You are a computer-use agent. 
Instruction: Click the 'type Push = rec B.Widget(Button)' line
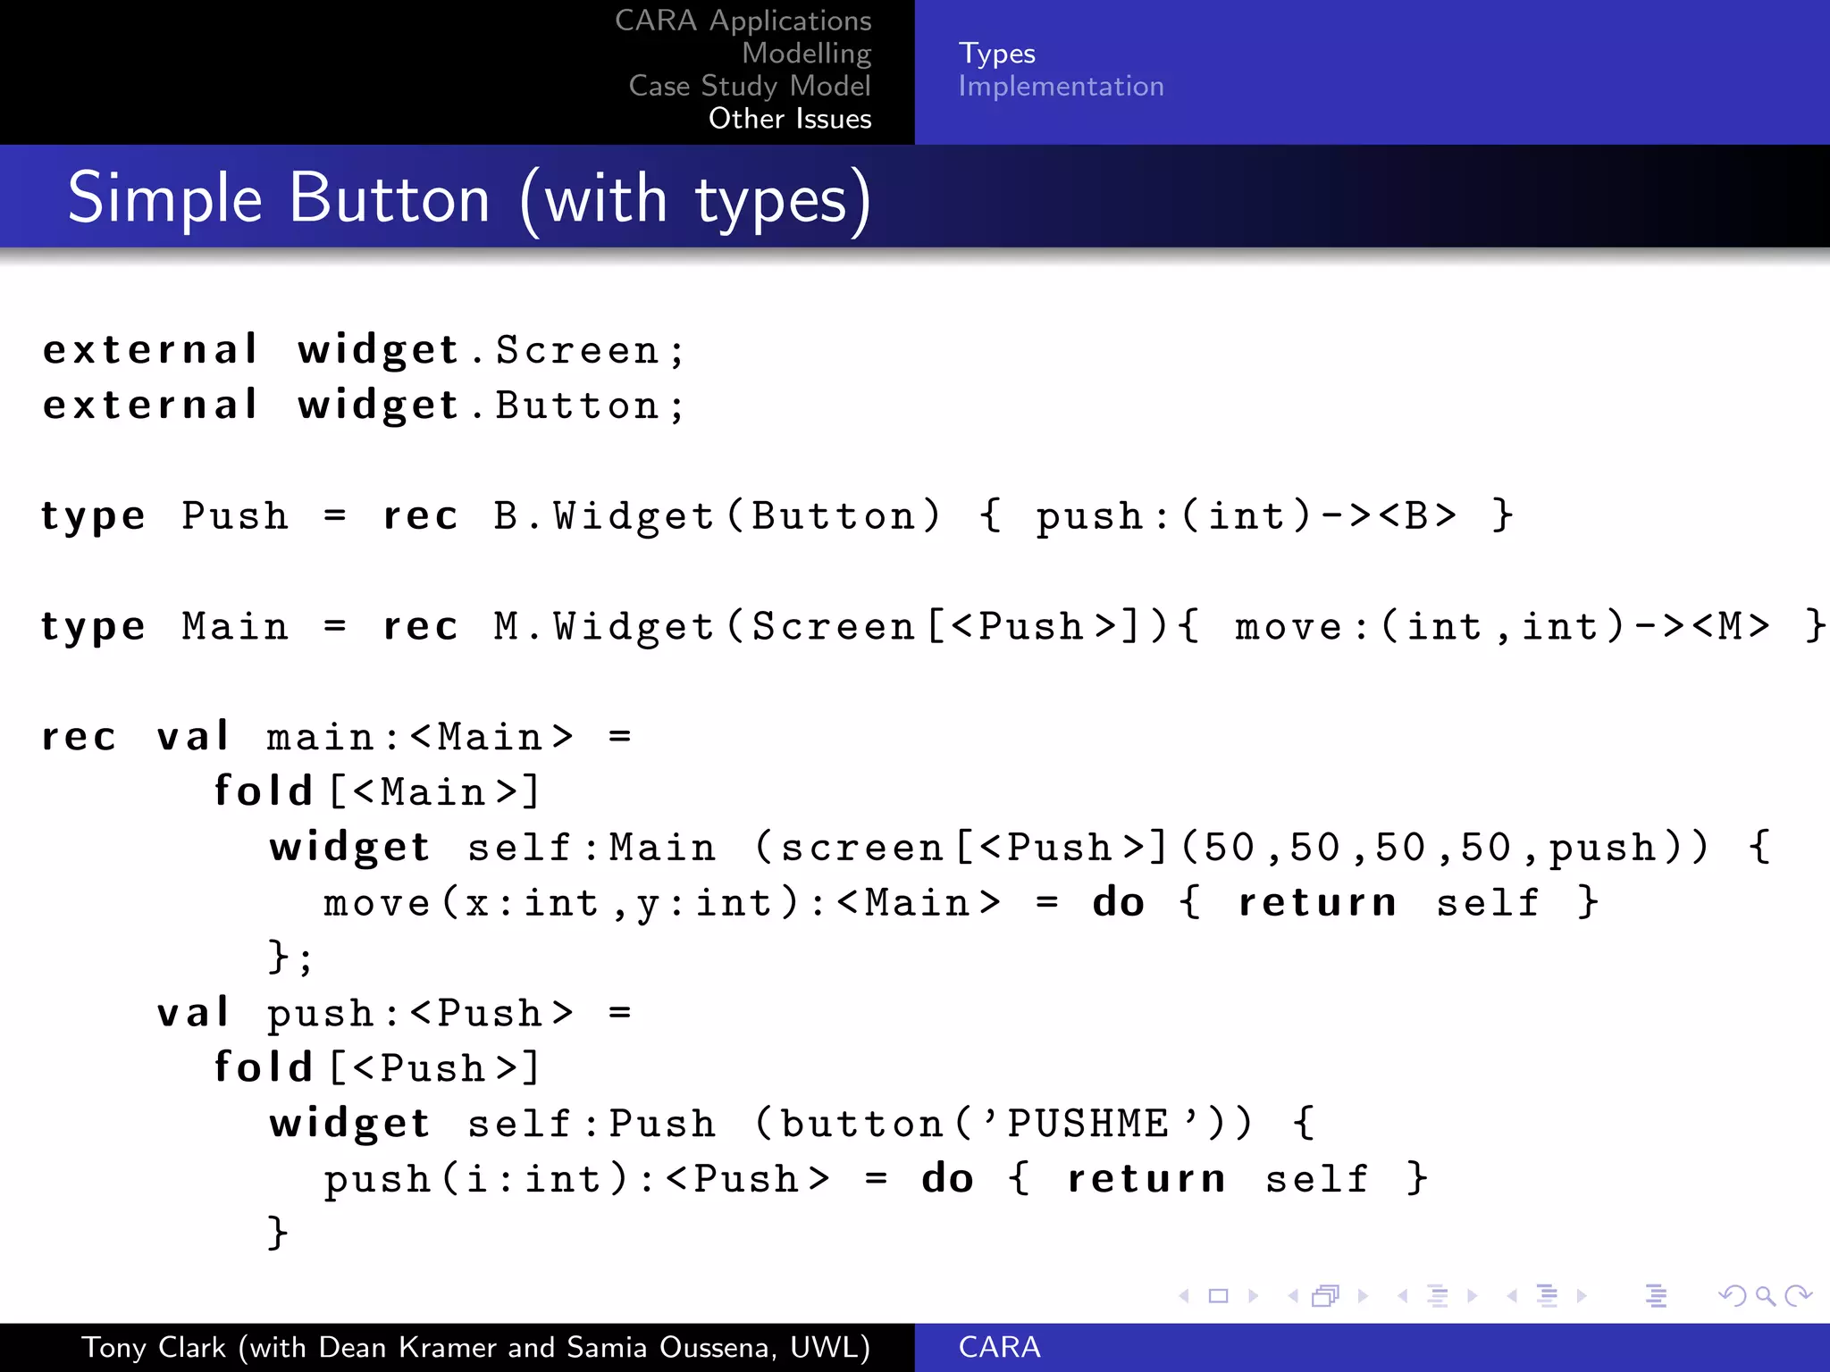[777, 516]
